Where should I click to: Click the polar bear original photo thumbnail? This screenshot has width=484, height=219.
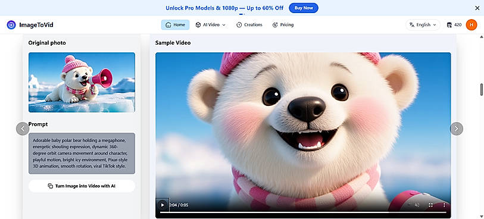[x=82, y=82]
